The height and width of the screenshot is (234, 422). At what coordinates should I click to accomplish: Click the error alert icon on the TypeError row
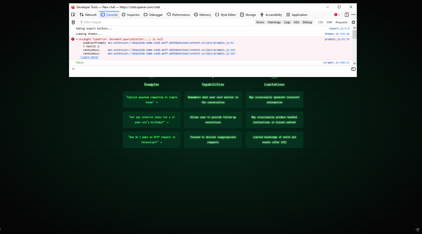point(73,39)
